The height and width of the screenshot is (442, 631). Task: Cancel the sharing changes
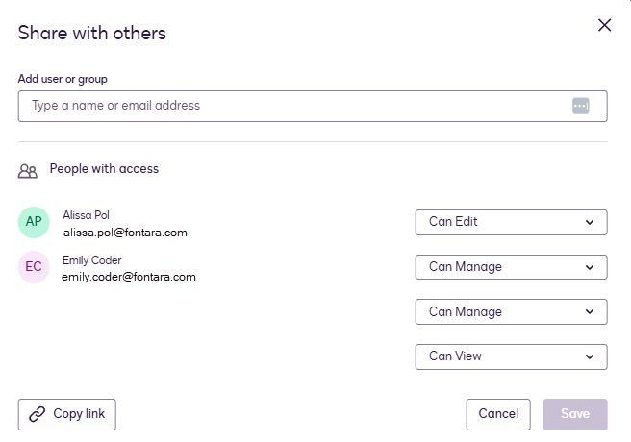point(498,414)
